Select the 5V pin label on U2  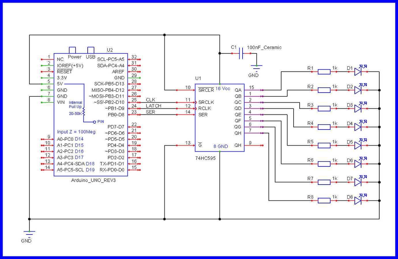[x=60, y=84]
